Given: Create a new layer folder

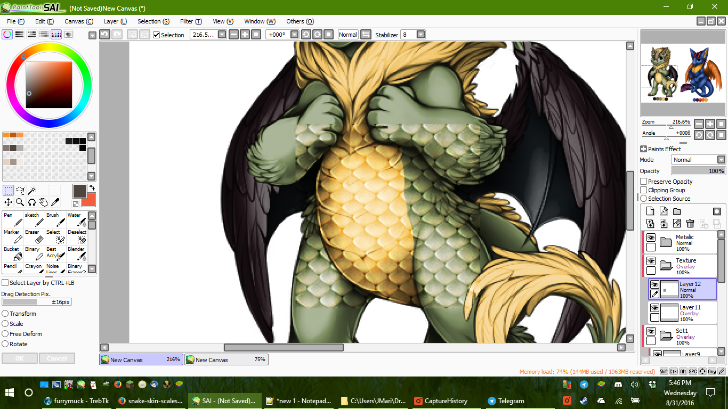Looking at the screenshot, I should [x=677, y=211].
